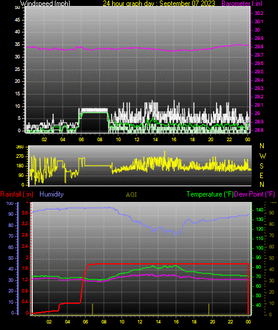Click the "24 hour graph day : September 07 2023" heading
The image size is (278, 330).
[x=159, y=4]
